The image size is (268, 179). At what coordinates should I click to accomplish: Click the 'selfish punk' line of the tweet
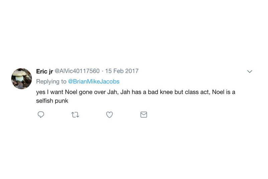(52, 101)
